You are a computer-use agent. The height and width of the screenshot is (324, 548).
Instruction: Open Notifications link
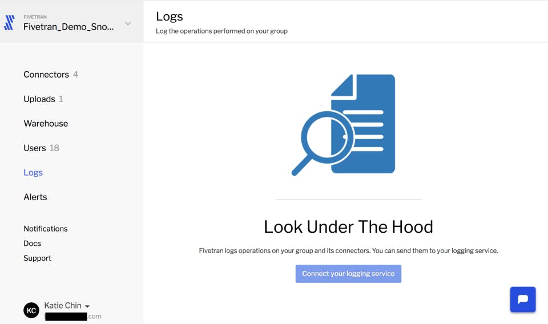coord(46,229)
